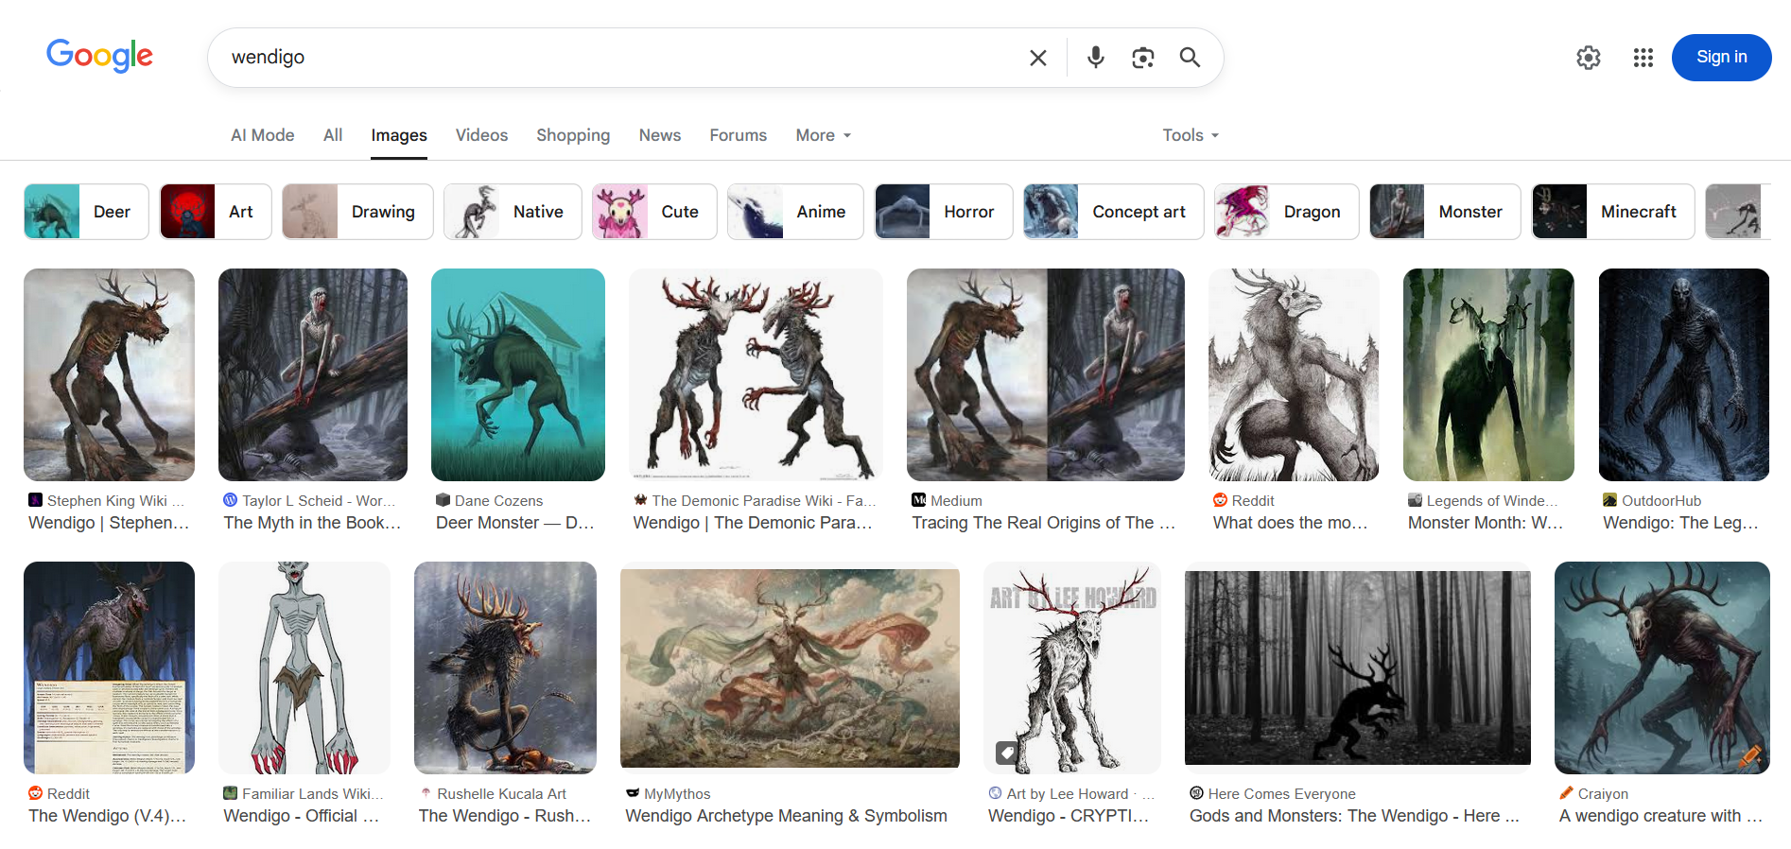This screenshot has height=849, width=1791.
Task: Open Taylor L Scheid wendigo image
Action: click(313, 374)
